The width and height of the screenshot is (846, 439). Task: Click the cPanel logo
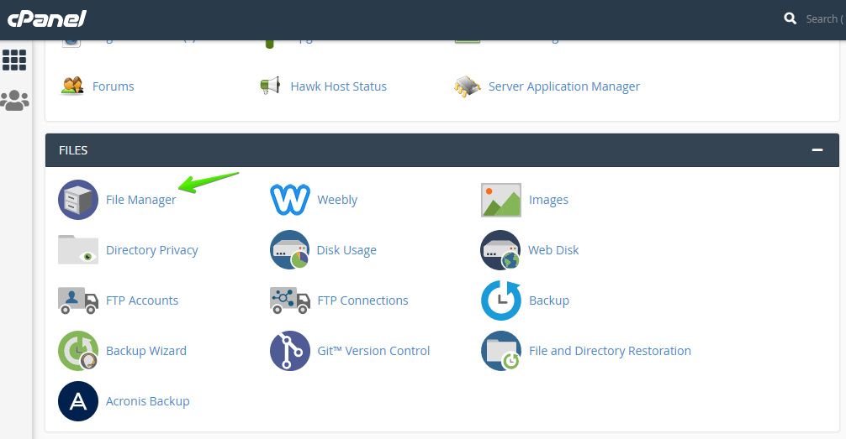47,18
